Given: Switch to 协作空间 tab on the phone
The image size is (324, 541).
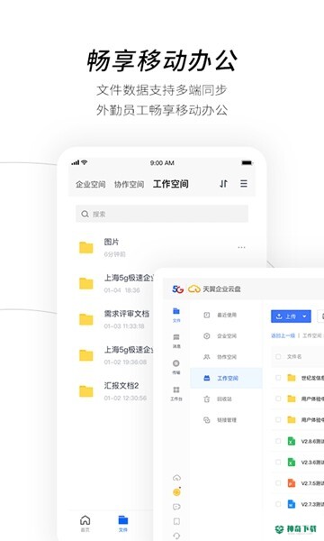Looking at the screenshot, I should pyautogui.click(x=129, y=184).
